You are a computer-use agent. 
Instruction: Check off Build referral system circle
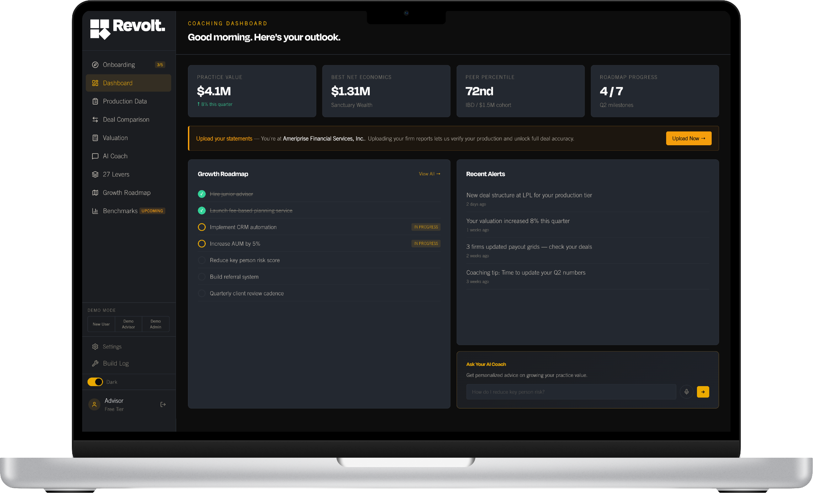[202, 277]
